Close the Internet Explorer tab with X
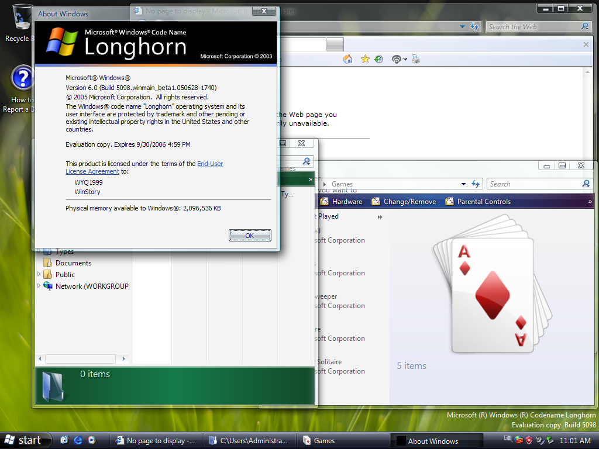Image resolution: width=599 pixels, height=449 pixels. click(x=586, y=44)
